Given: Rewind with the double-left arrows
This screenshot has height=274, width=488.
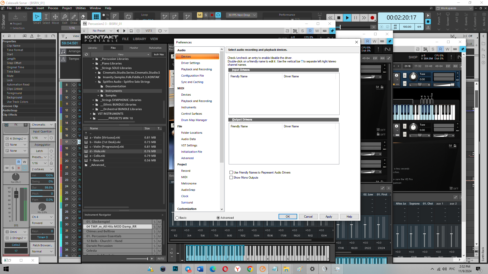Looking at the screenshot, I should (x=330, y=18).
